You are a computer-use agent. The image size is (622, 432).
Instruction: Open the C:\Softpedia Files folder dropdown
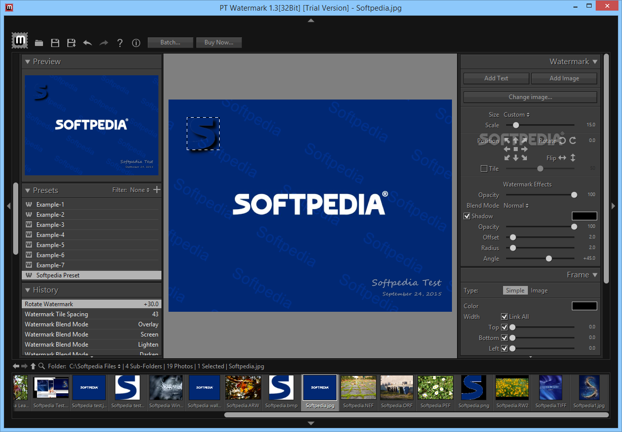pos(96,366)
